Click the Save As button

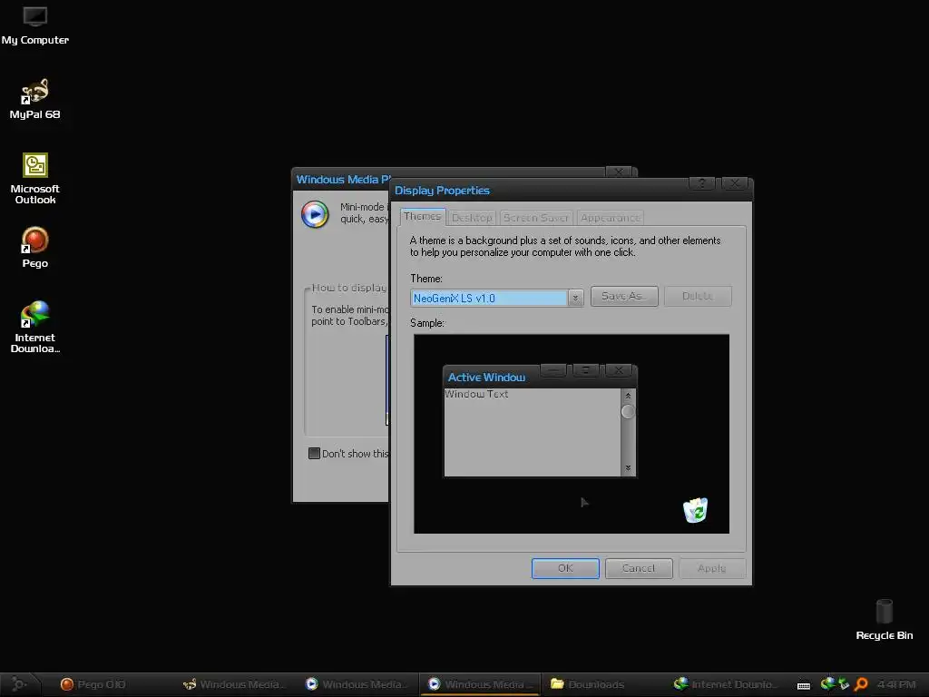(x=624, y=296)
